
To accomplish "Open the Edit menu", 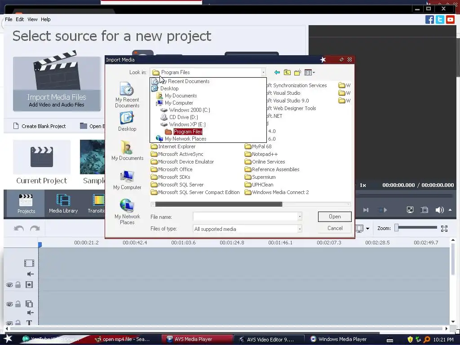I will click(20, 19).
